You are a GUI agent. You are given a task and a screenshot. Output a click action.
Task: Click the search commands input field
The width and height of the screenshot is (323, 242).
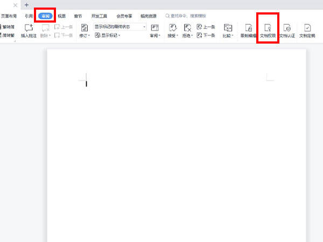tap(185, 16)
